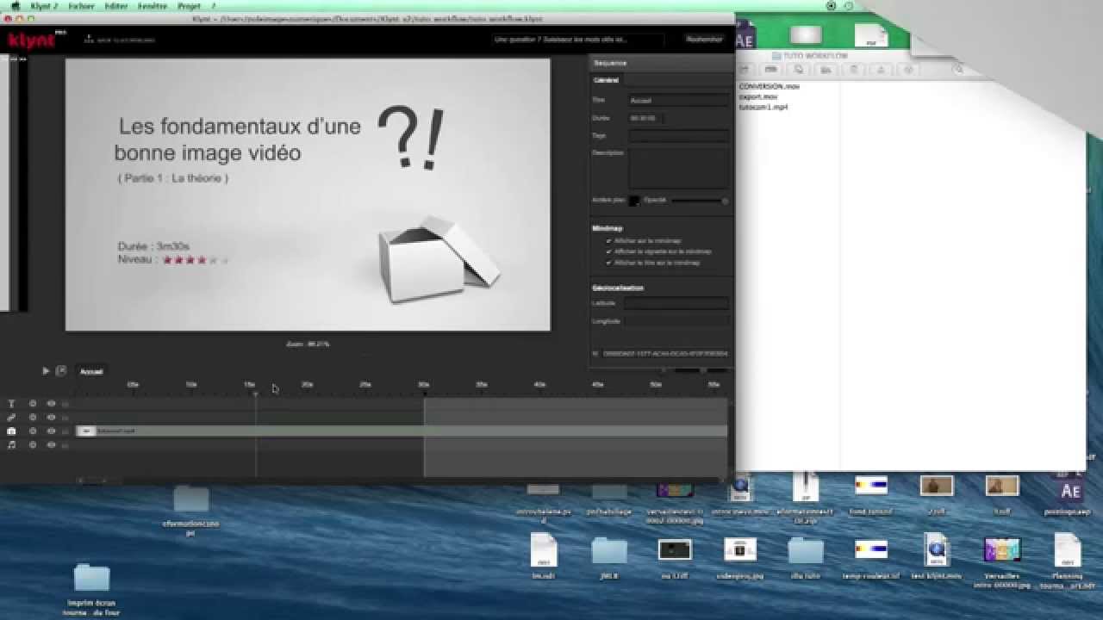Hide the Link track with eye icon
The height and width of the screenshot is (620, 1103).
(51, 417)
